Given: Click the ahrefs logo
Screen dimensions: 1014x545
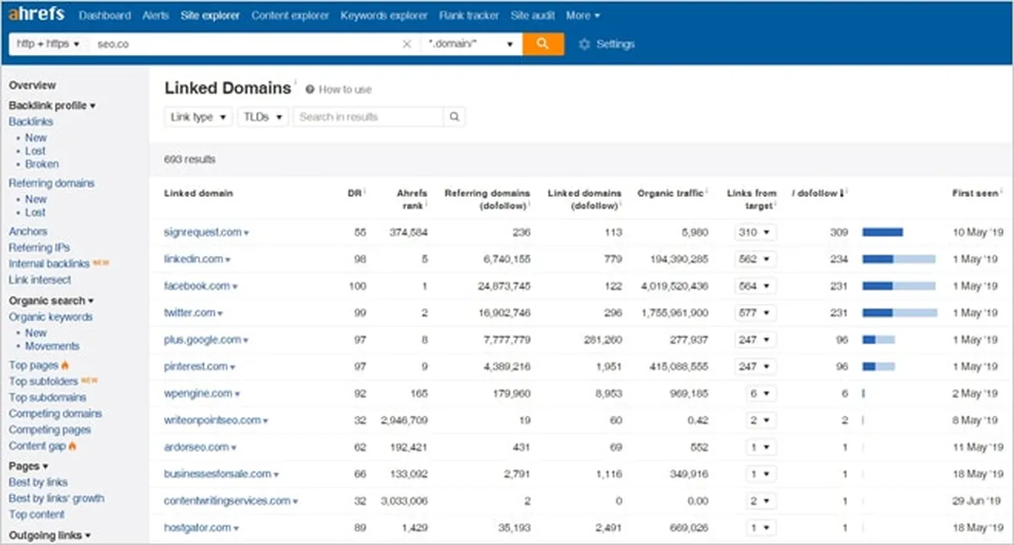Looking at the screenshot, I should point(36,14).
